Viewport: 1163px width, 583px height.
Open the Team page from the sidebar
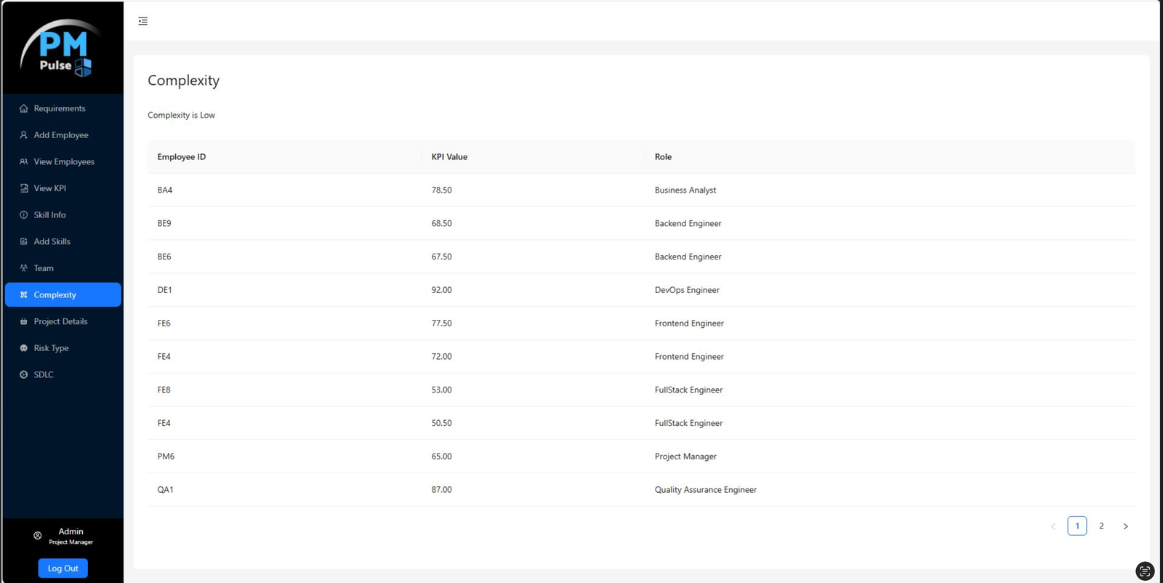pyautogui.click(x=44, y=268)
